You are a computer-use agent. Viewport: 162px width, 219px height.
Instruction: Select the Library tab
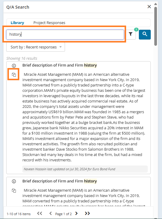point(17,23)
